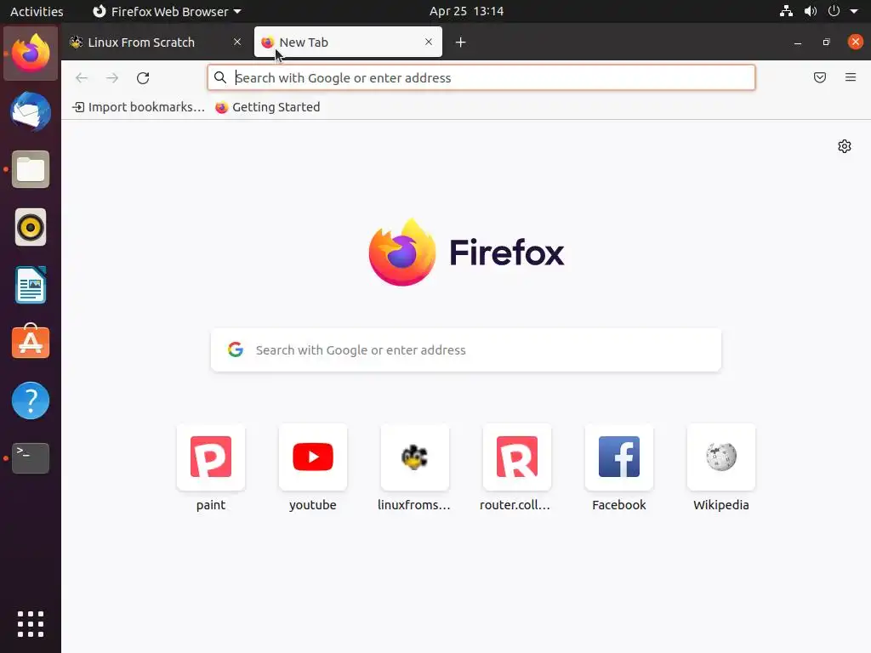
Task: Minimize the Firefox window
Action: point(798,43)
